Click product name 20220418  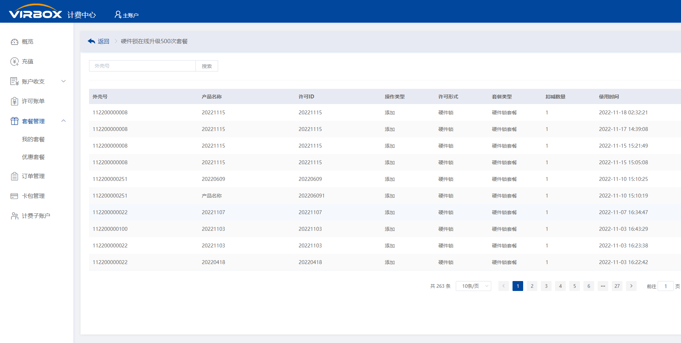(214, 262)
